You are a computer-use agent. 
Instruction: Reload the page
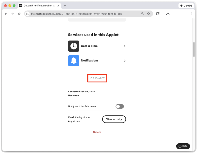[19, 14]
